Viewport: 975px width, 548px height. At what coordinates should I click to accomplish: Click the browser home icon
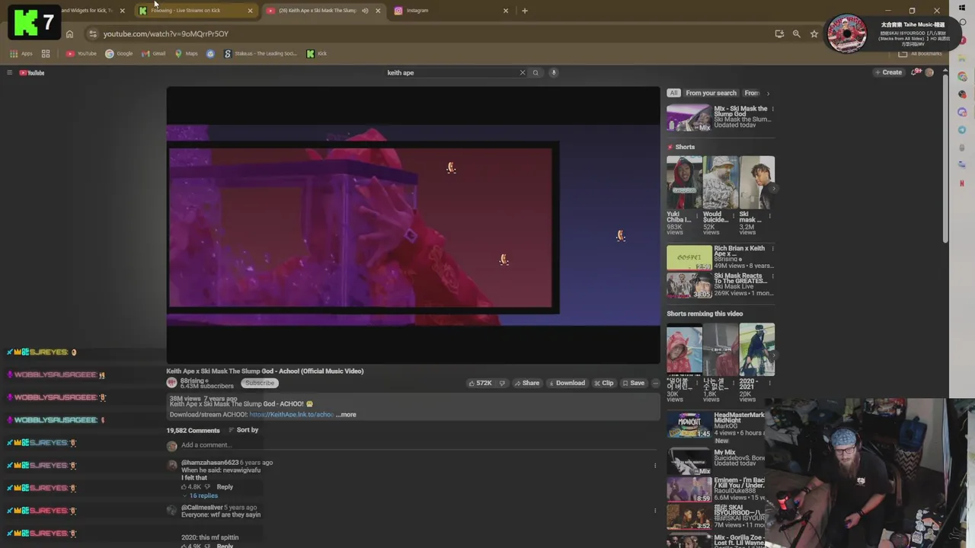(69, 33)
